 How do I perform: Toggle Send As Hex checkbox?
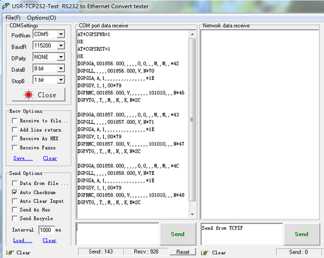[15, 209]
